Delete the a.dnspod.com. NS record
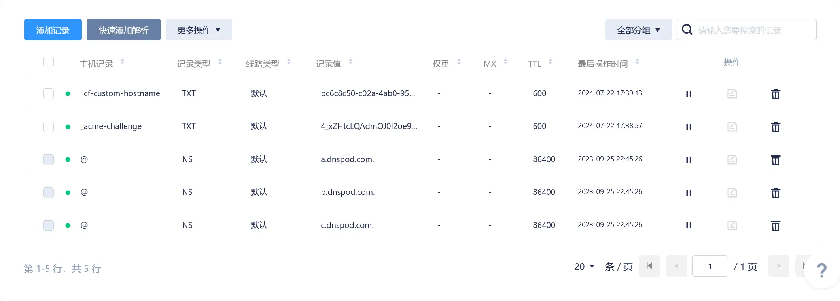Image resolution: width=840 pixels, height=301 pixels. (x=776, y=160)
